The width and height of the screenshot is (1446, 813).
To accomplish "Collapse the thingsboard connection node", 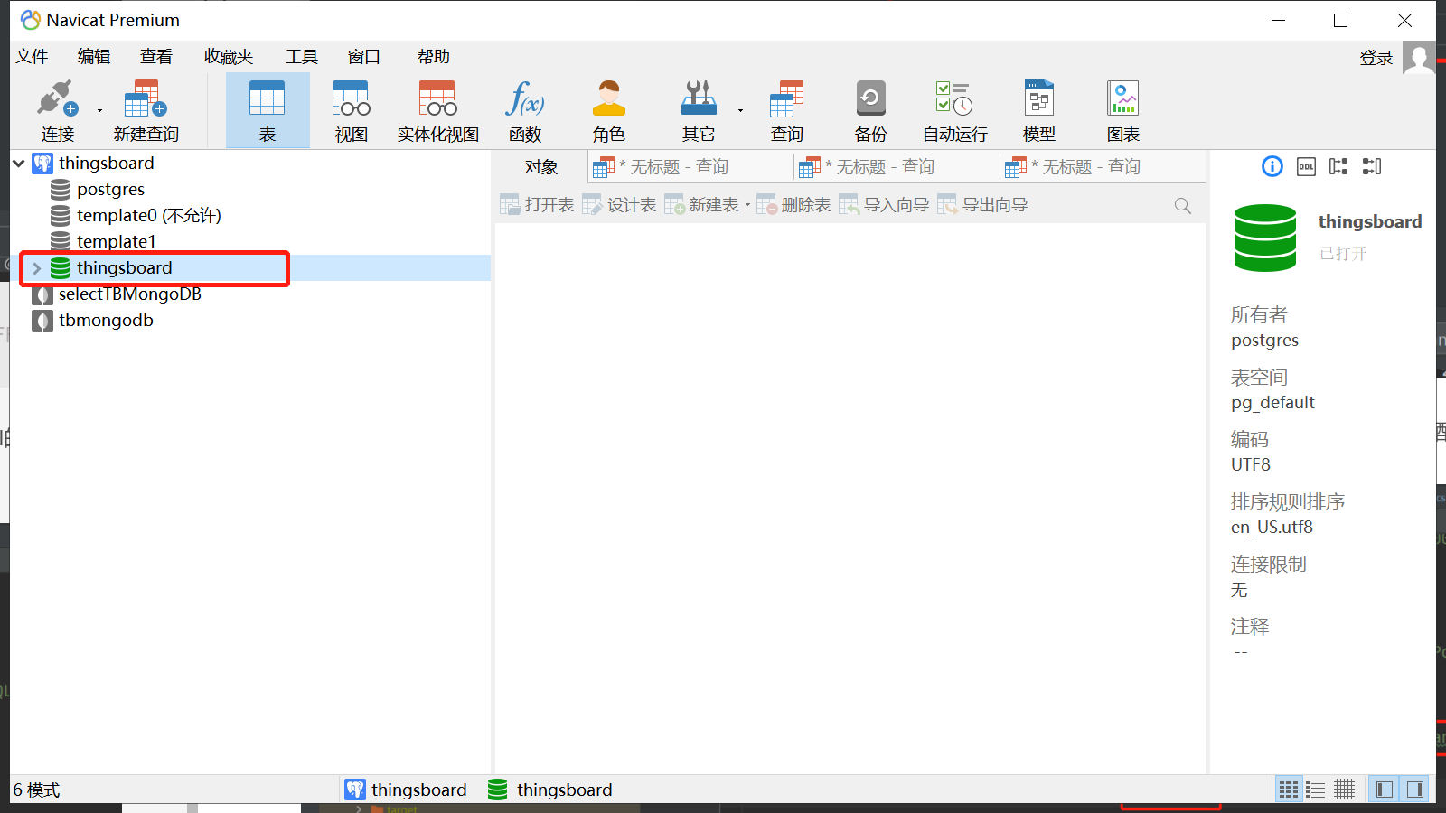I will 18,164.
